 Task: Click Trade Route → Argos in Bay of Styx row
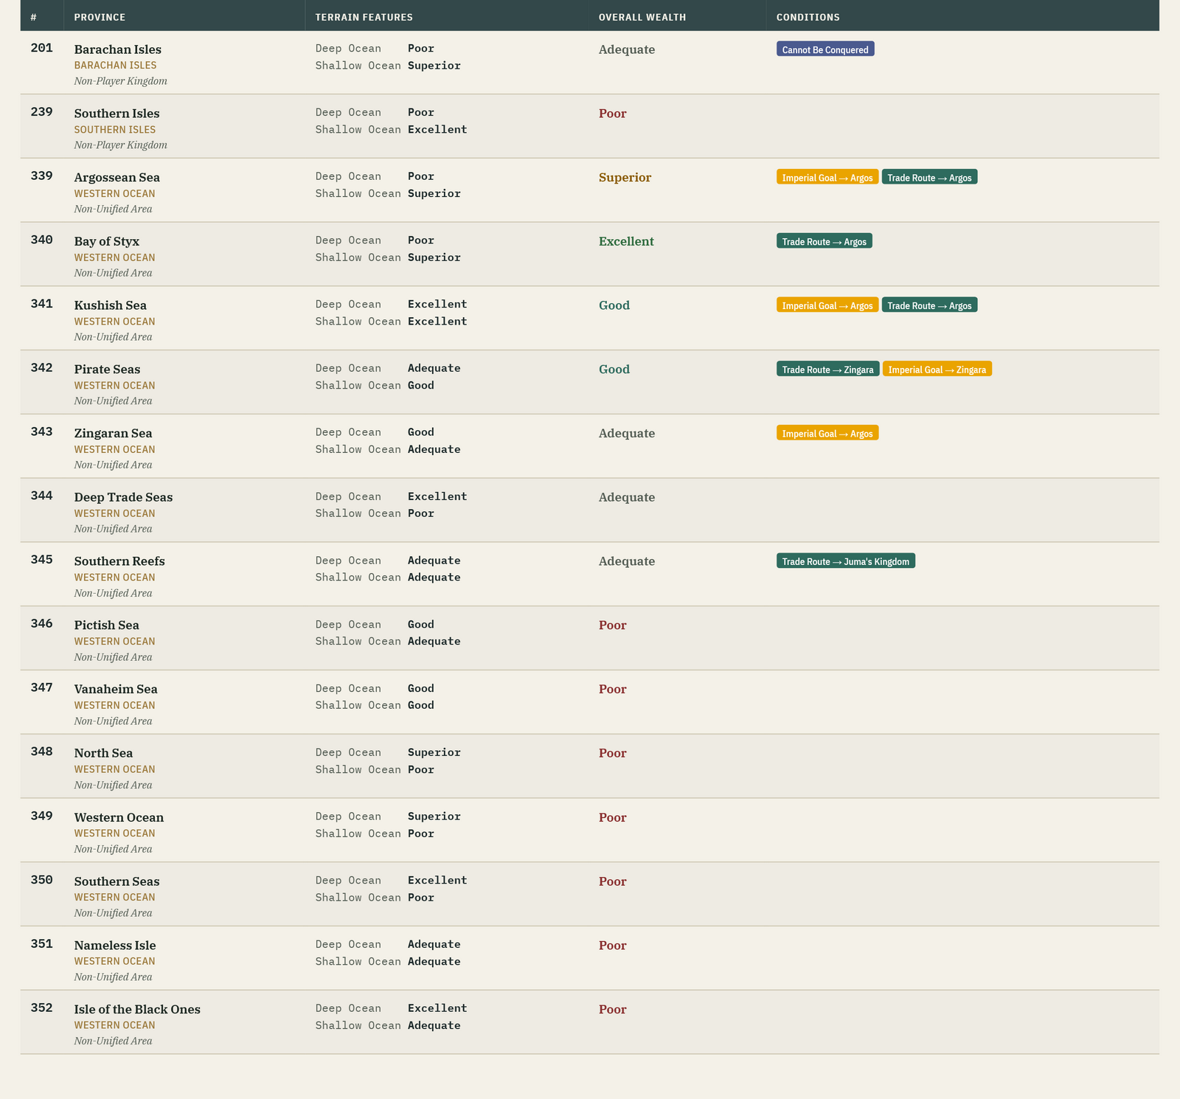(825, 241)
